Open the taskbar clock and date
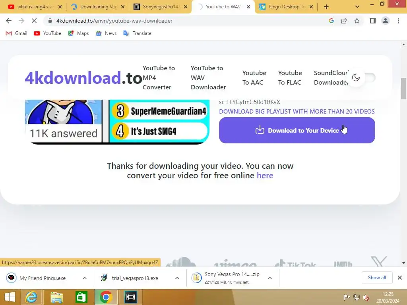The height and width of the screenshot is (305, 407). coord(388,297)
